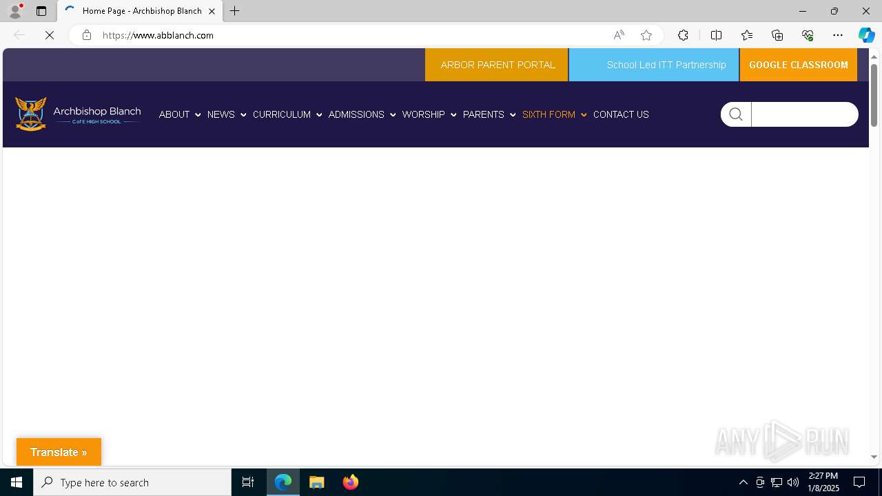Open the notification center

[x=859, y=482]
